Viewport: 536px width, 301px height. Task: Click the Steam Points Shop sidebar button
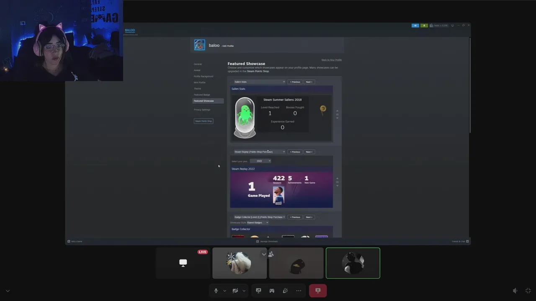point(204,121)
